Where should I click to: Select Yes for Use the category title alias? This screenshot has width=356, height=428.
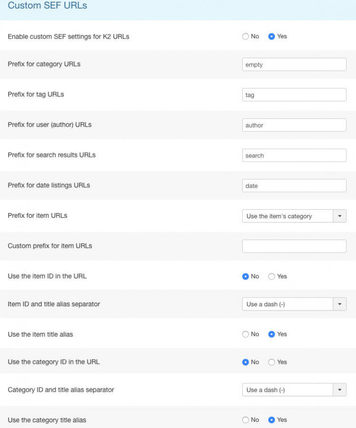pos(271,420)
